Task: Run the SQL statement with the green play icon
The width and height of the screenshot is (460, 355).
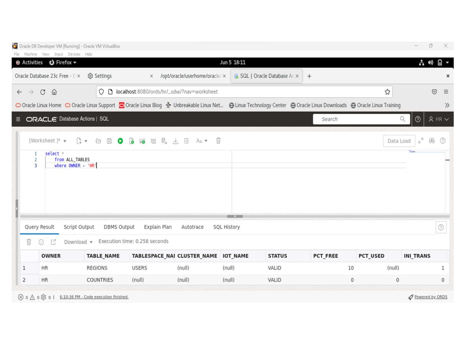Action: coord(120,141)
